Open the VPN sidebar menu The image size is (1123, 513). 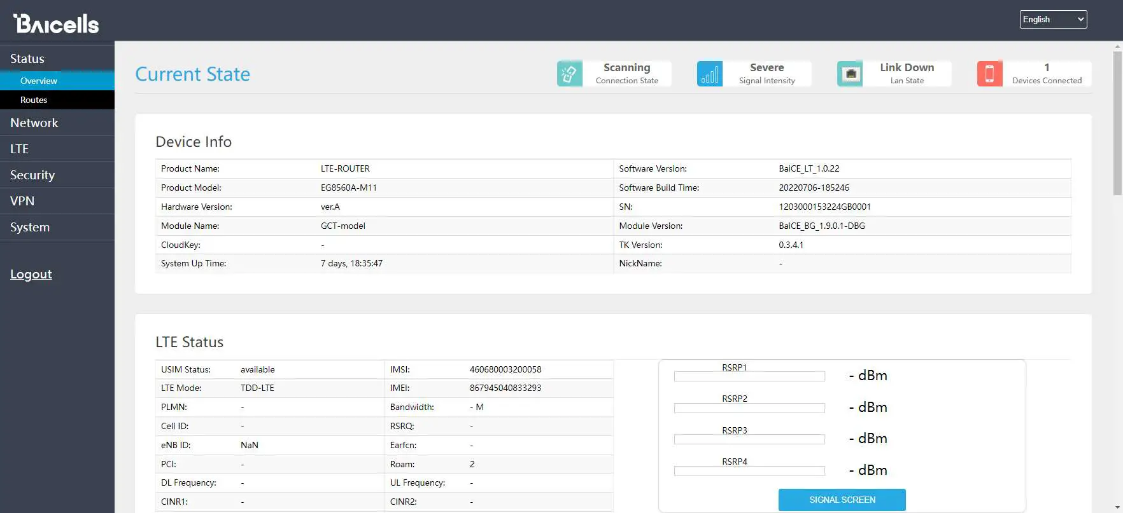tap(22, 201)
